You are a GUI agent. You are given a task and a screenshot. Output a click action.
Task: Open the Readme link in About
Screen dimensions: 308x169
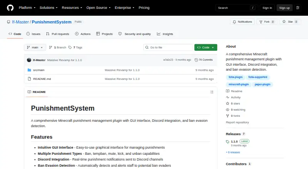234,91
